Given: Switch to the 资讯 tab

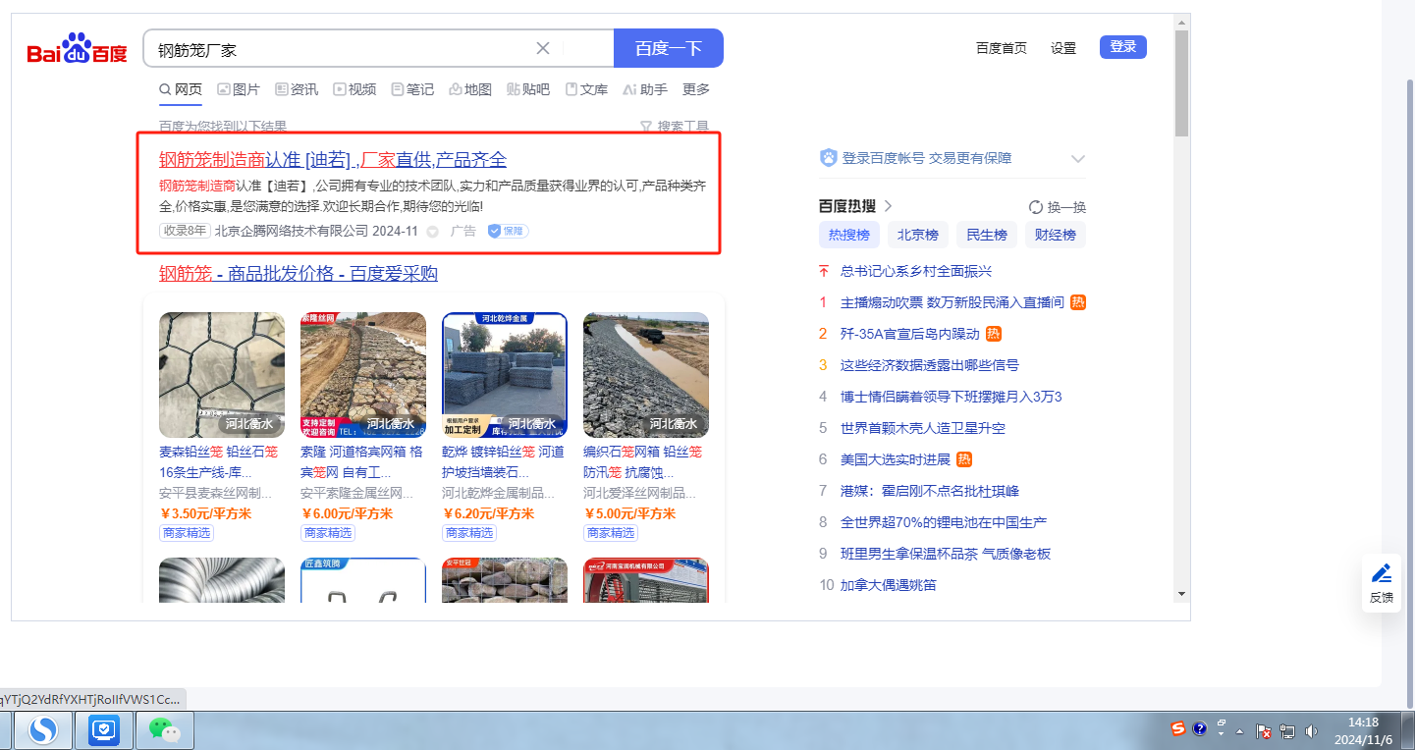Looking at the screenshot, I should click(x=297, y=89).
